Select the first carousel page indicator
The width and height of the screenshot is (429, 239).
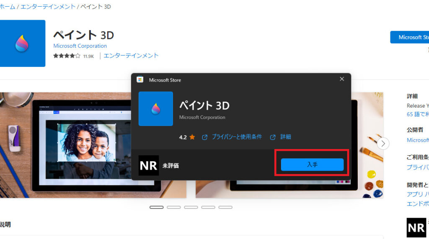157,207
